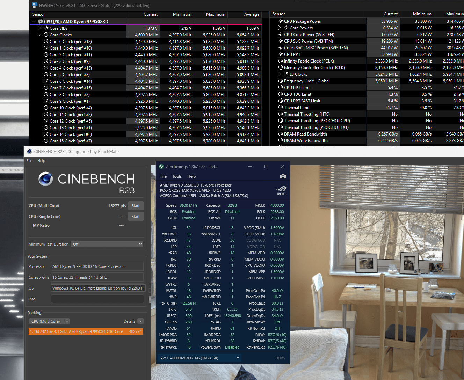This screenshot has width=464, height=380.
Task: Click the lightning icon beside Core Powers
Action: click(286, 28)
